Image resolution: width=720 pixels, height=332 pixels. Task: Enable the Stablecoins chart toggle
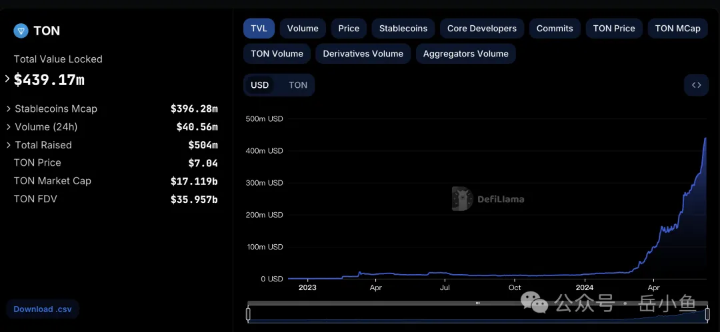click(403, 29)
